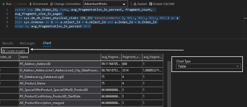Switch to the Messages tab

pyautogui.click(x=28, y=43)
